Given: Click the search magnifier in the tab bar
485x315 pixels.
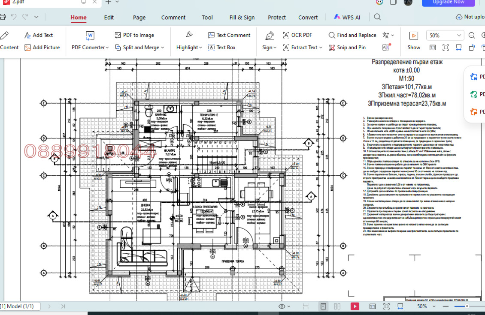Looking at the screenshot, I should click(x=377, y=17).
